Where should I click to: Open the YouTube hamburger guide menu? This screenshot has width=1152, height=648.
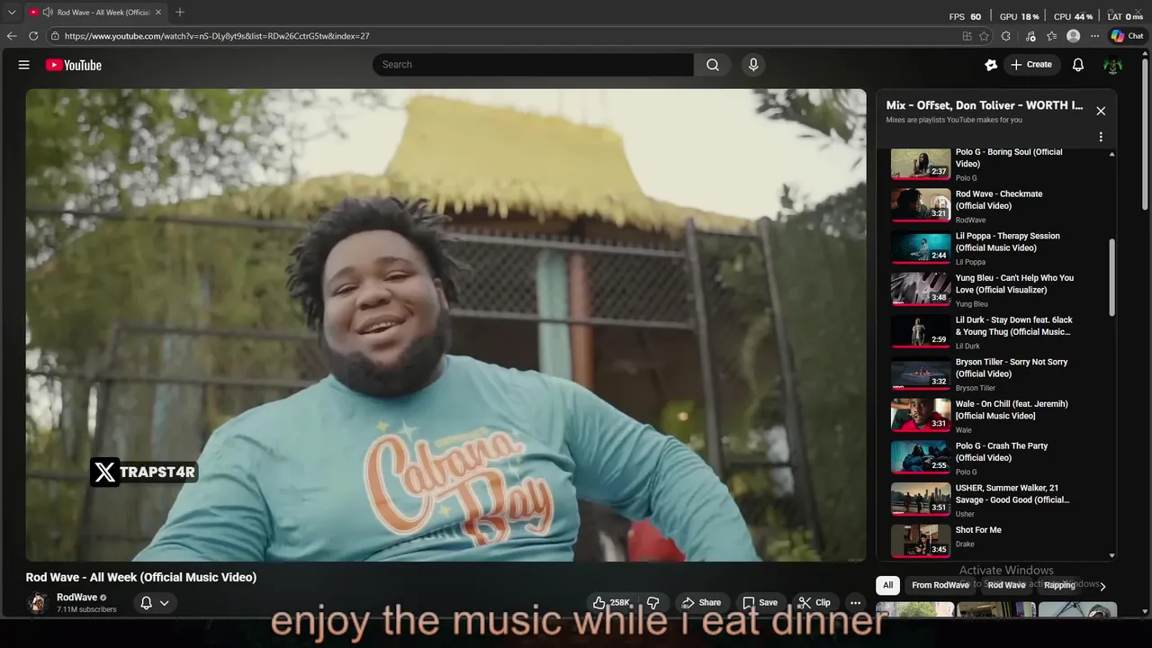tap(24, 65)
